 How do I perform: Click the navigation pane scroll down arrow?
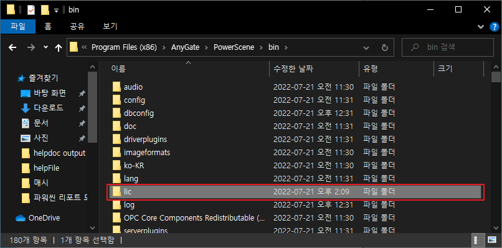(x=92, y=227)
